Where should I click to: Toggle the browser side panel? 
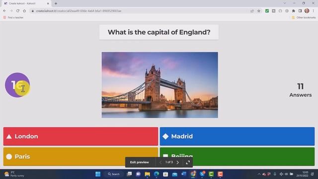pos(300,11)
